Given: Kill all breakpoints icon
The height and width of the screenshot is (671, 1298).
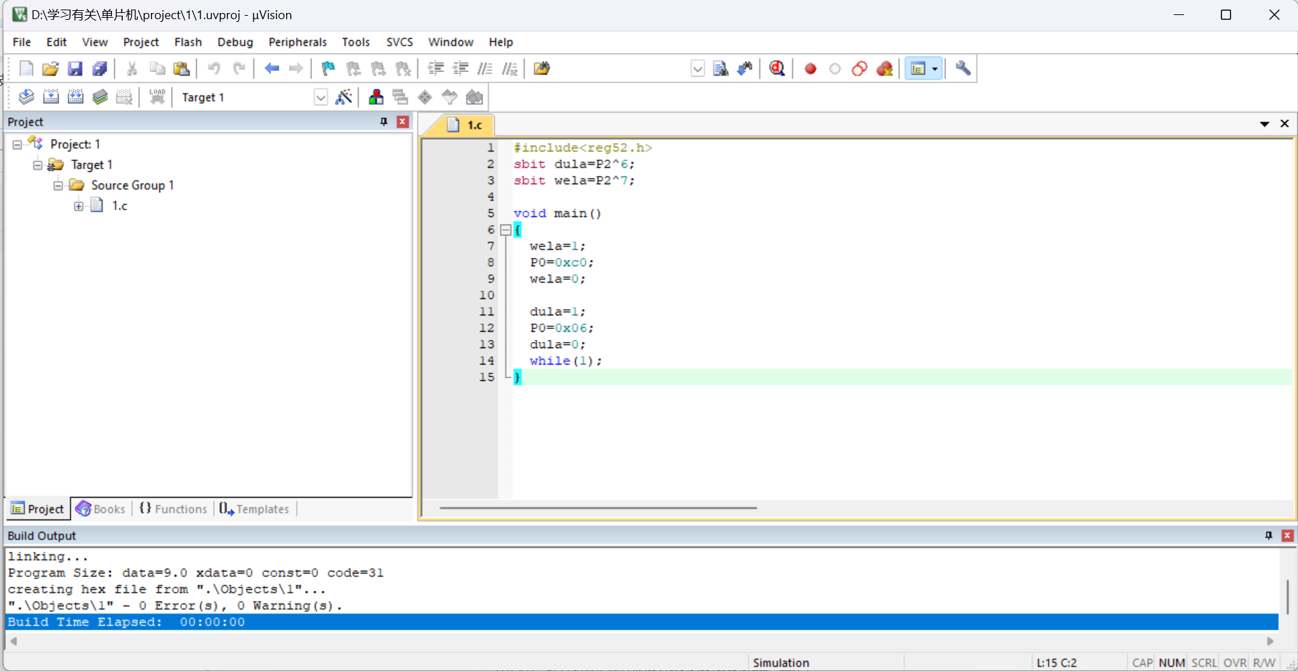Looking at the screenshot, I should point(884,69).
